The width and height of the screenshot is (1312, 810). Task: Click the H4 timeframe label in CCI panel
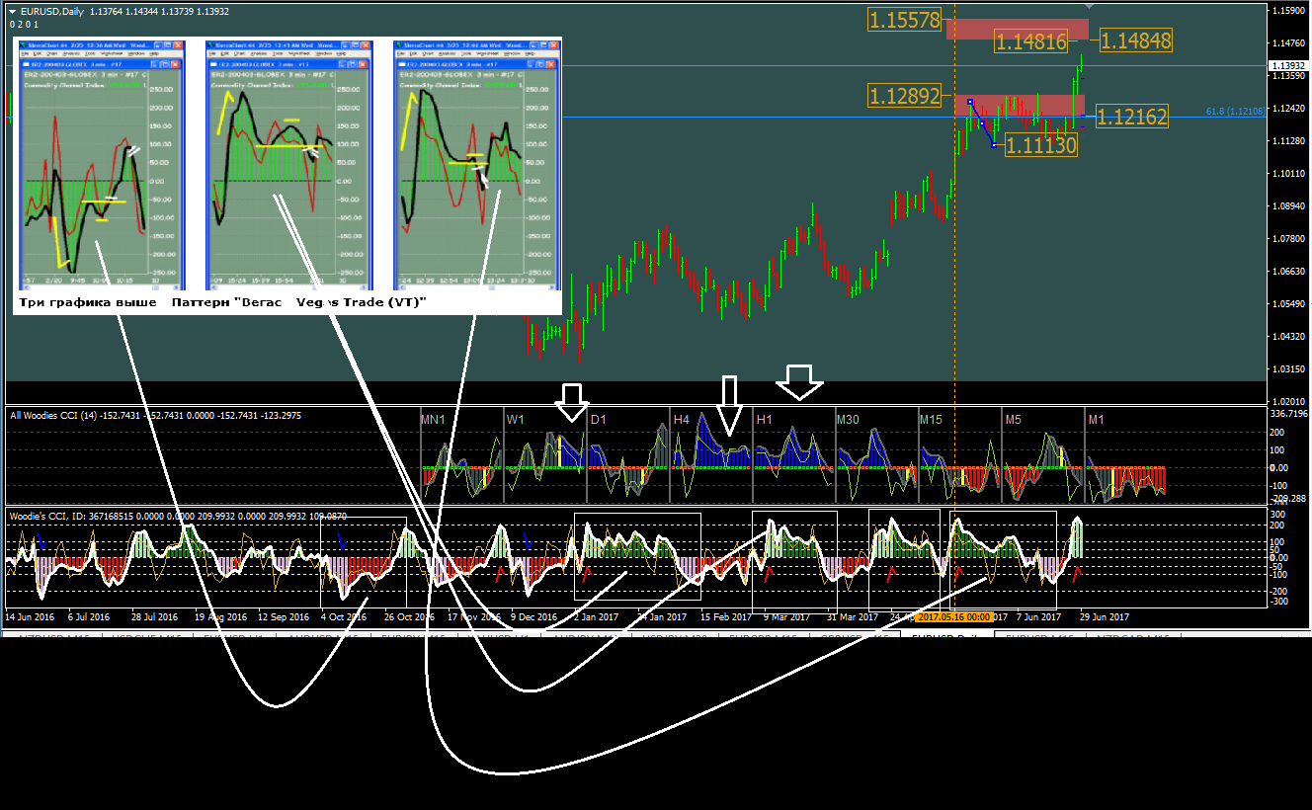tap(682, 420)
